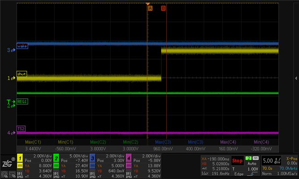Click the red Stop run status button

click(237, 161)
